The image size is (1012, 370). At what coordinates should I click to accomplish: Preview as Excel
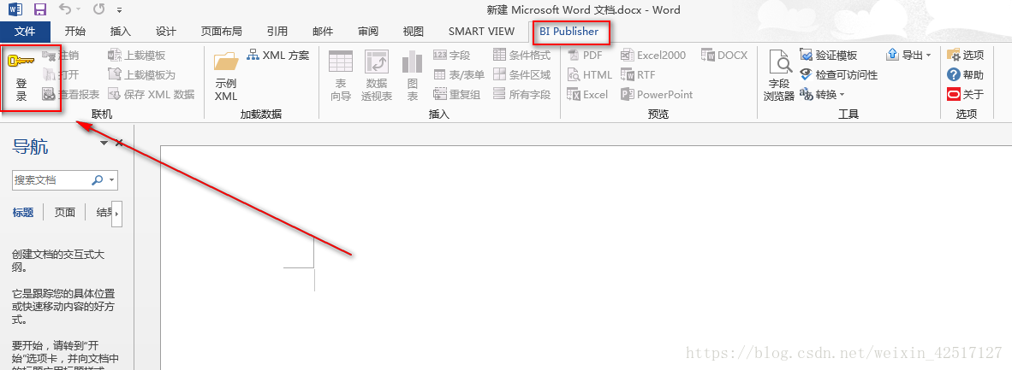click(x=588, y=94)
